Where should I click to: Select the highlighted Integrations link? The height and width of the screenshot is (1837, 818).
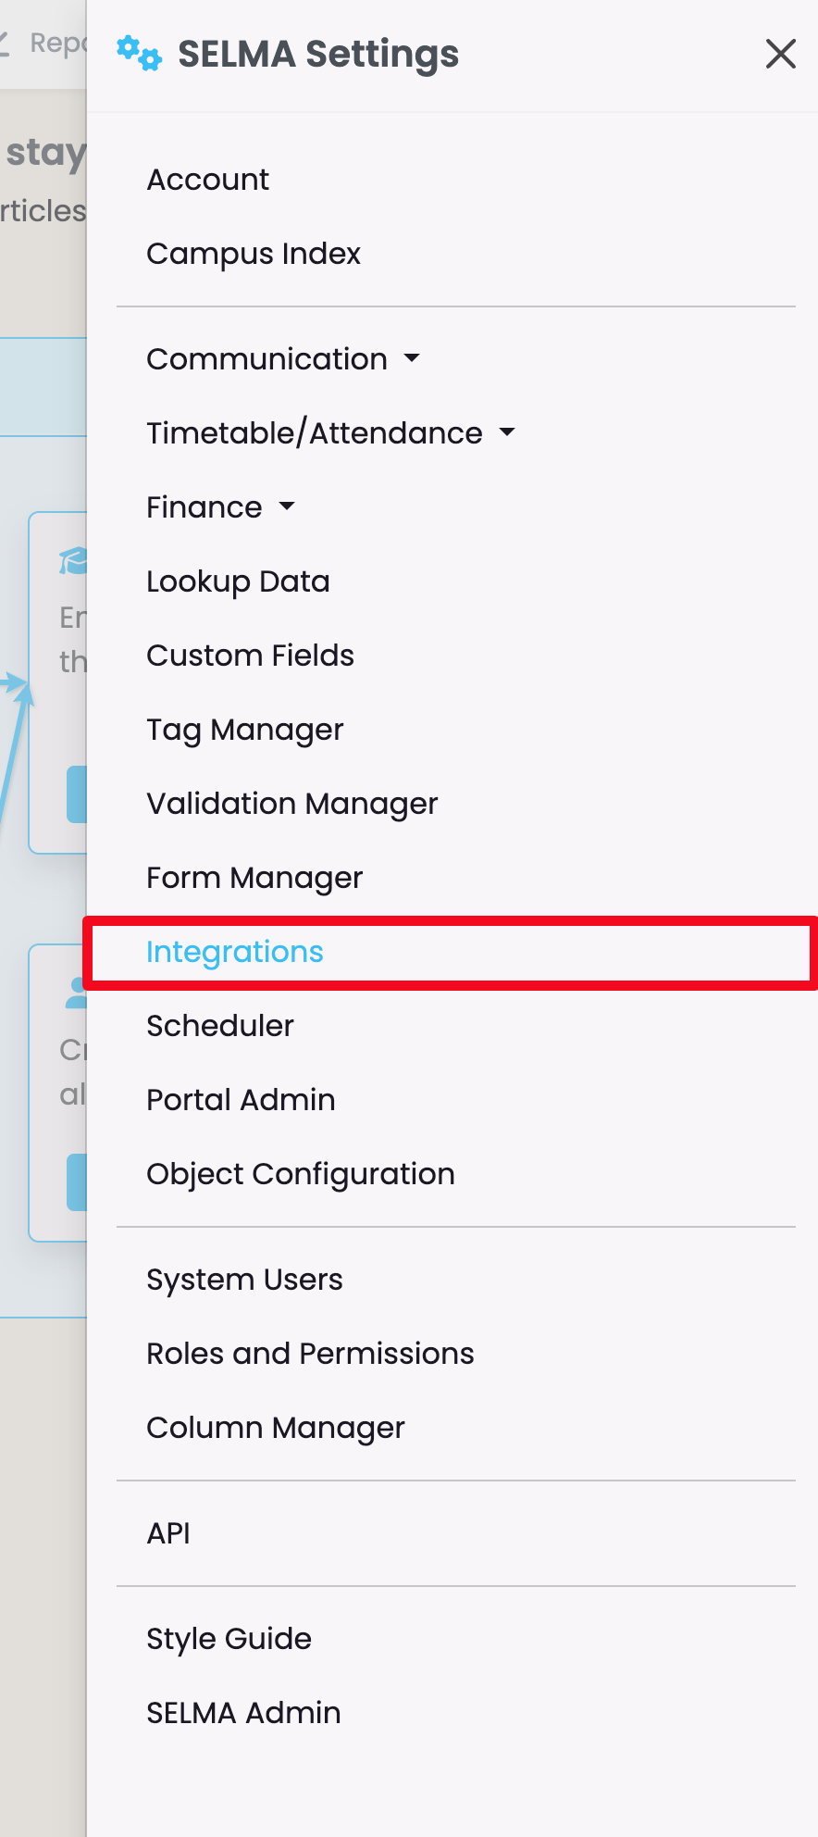[235, 952]
